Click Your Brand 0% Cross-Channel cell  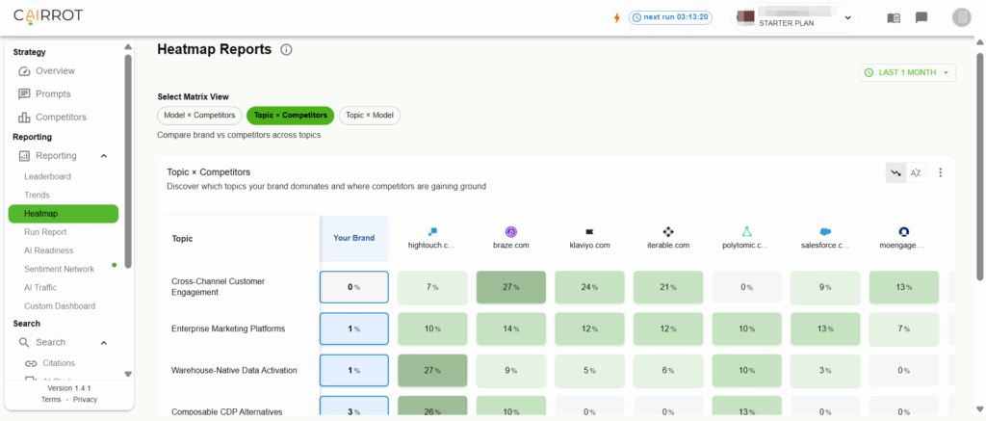tap(354, 288)
